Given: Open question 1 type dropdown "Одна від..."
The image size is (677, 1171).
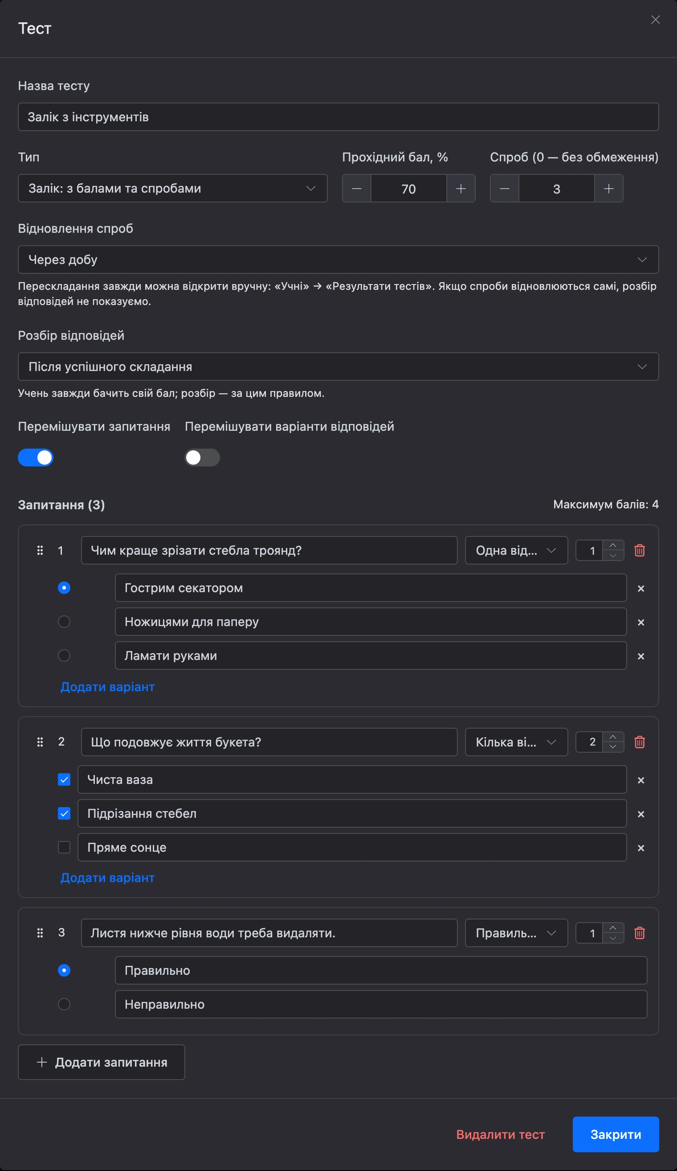Looking at the screenshot, I should click(517, 550).
